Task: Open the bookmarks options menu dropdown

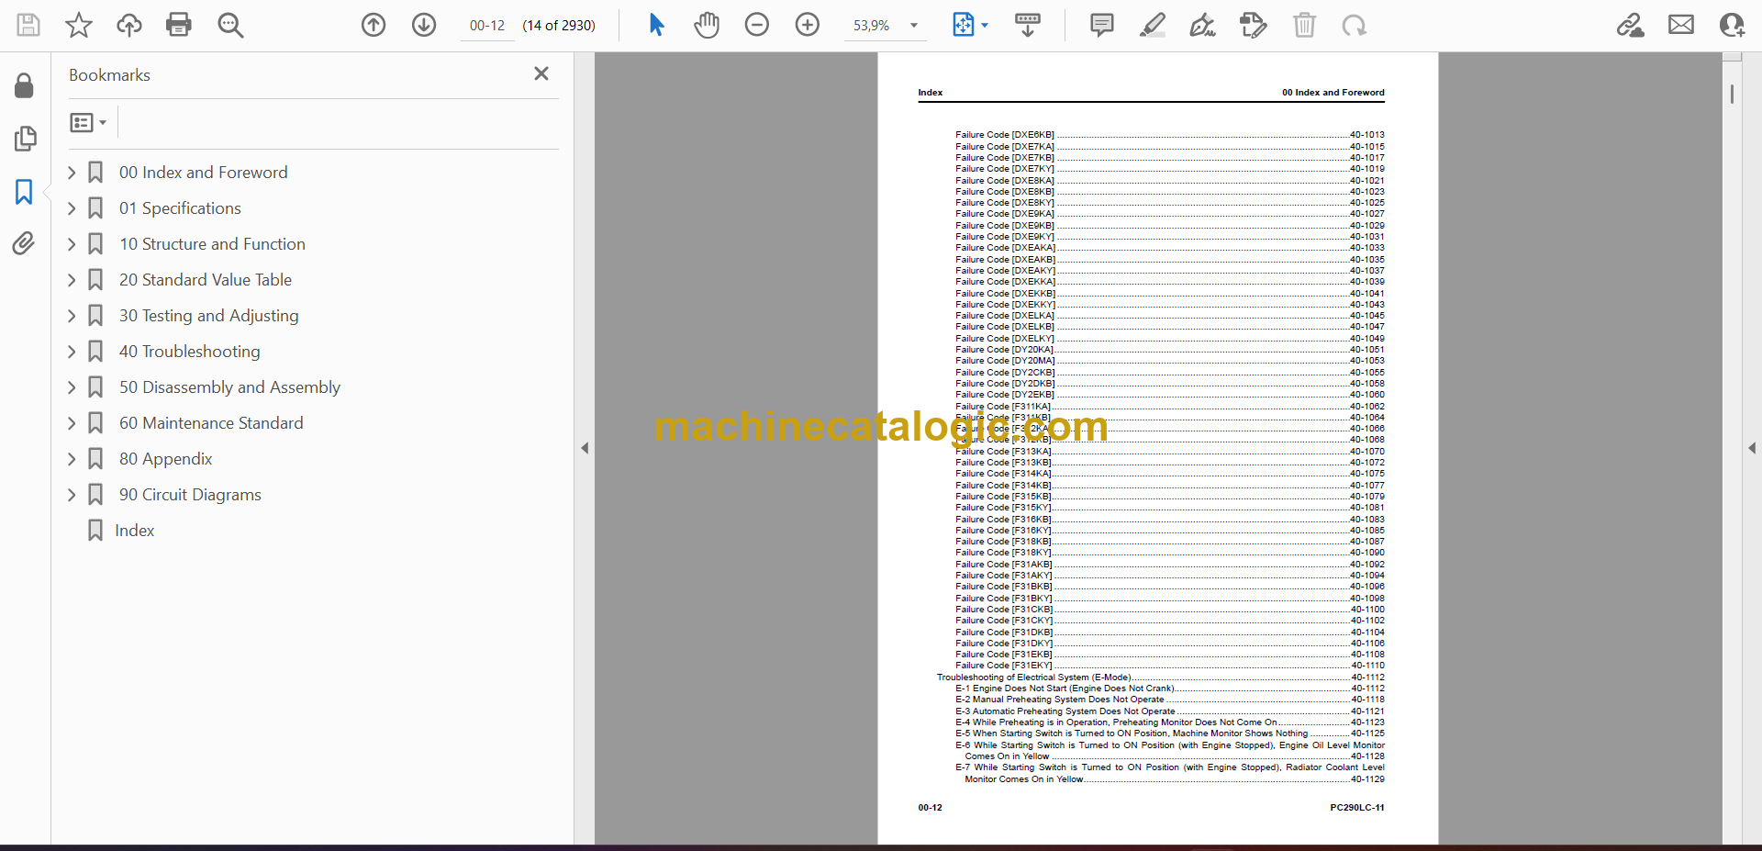Action: (x=88, y=122)
